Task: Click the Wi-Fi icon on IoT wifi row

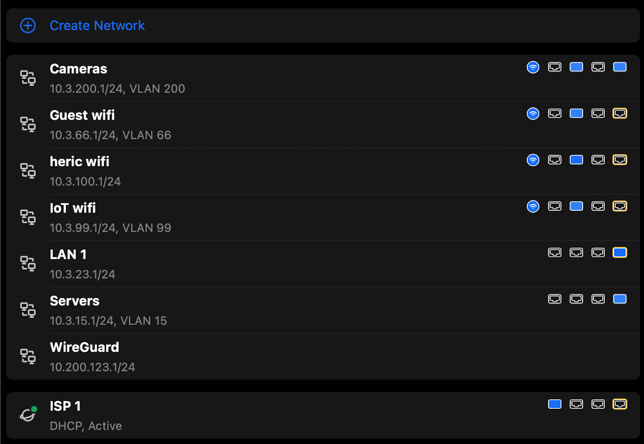Action: tap(533, 206)
